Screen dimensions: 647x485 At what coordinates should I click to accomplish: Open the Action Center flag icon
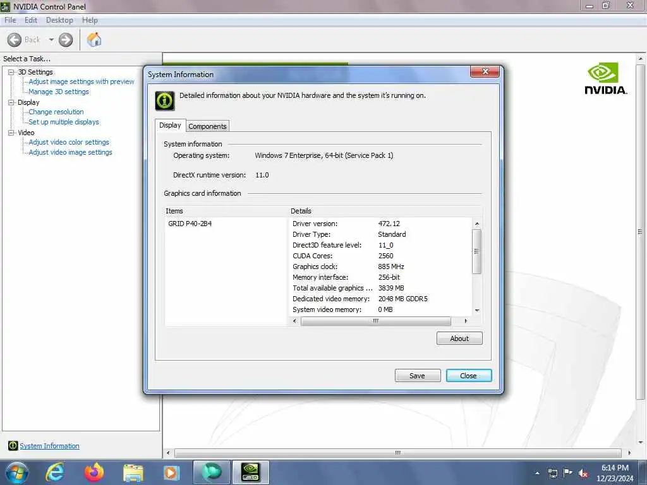tap(568, 472)
